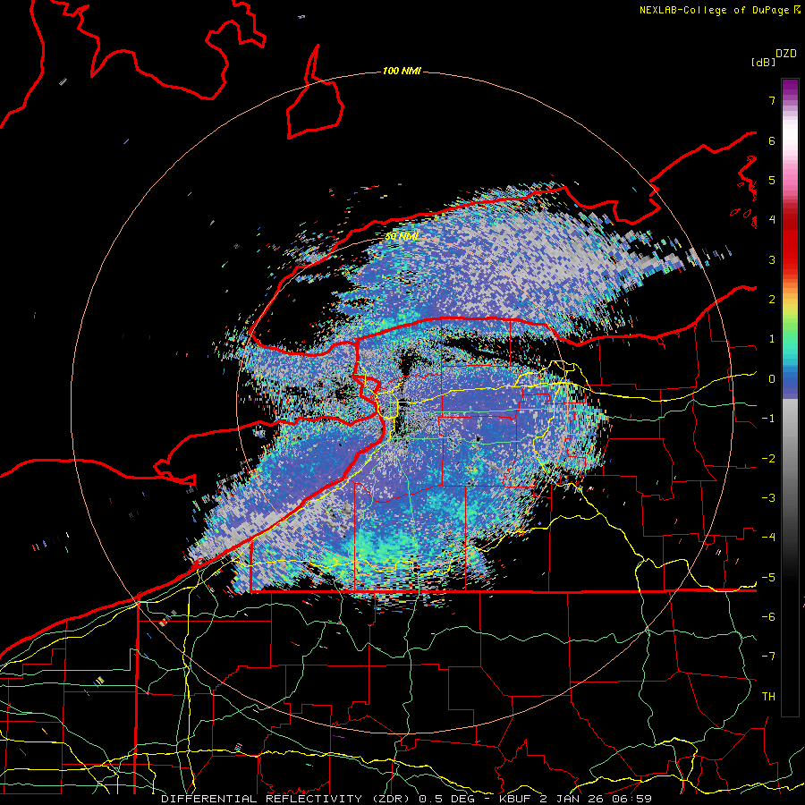Image resolution: width=805 pixels, height=805 pixels.
Task: Click the 0 tick label on the scale
Action: coord(772,379)
